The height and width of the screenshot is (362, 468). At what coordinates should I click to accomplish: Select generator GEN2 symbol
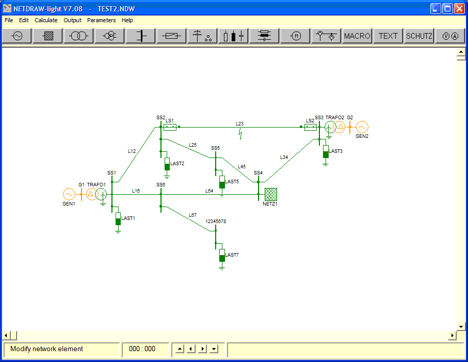(362, 127)
